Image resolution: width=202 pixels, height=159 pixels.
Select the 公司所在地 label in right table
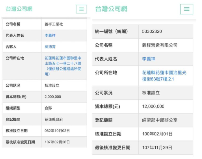(x=106, y=73)
